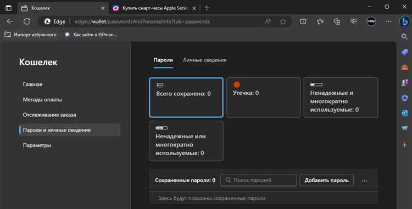Open the sidebar Microsoft 365 icon

405,98
